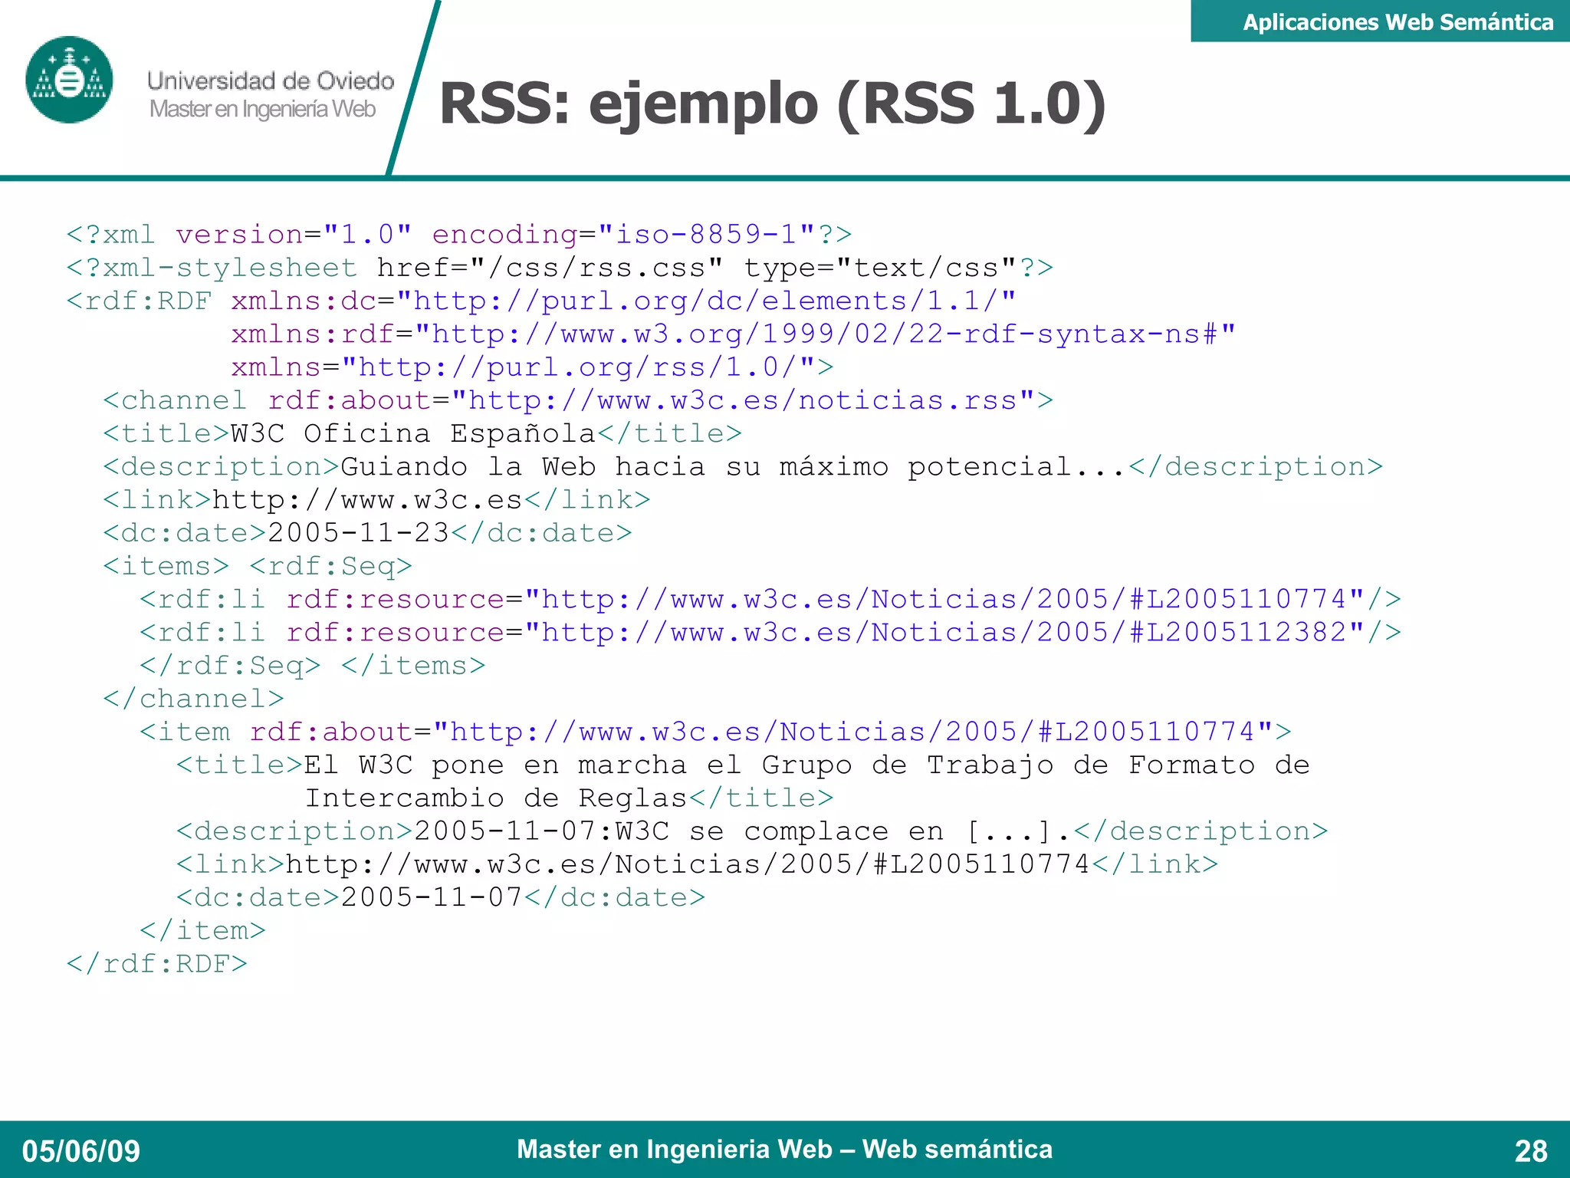The width and height of the screenshot is (1570, 1178).
Task: Click the item dc:date 2005-11-07
Action: click(x=431, y=897)
